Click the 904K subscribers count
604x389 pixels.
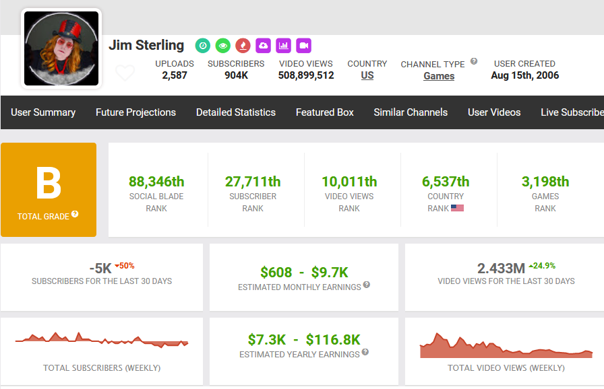coord(236,75)
